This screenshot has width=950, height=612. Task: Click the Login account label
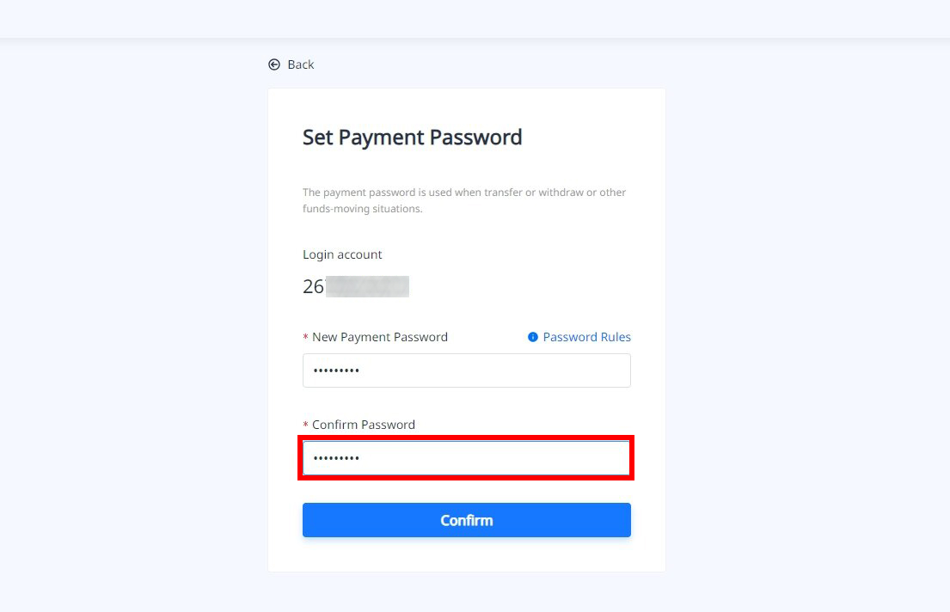pyautogui.click(x=342, y=254)
